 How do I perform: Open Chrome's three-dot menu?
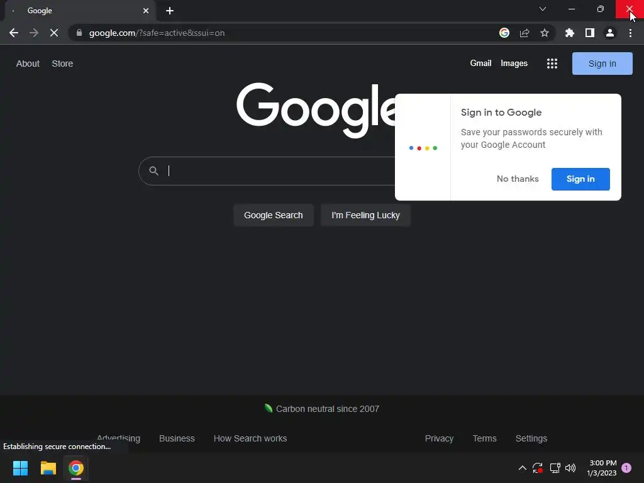(x=630, y=33)
